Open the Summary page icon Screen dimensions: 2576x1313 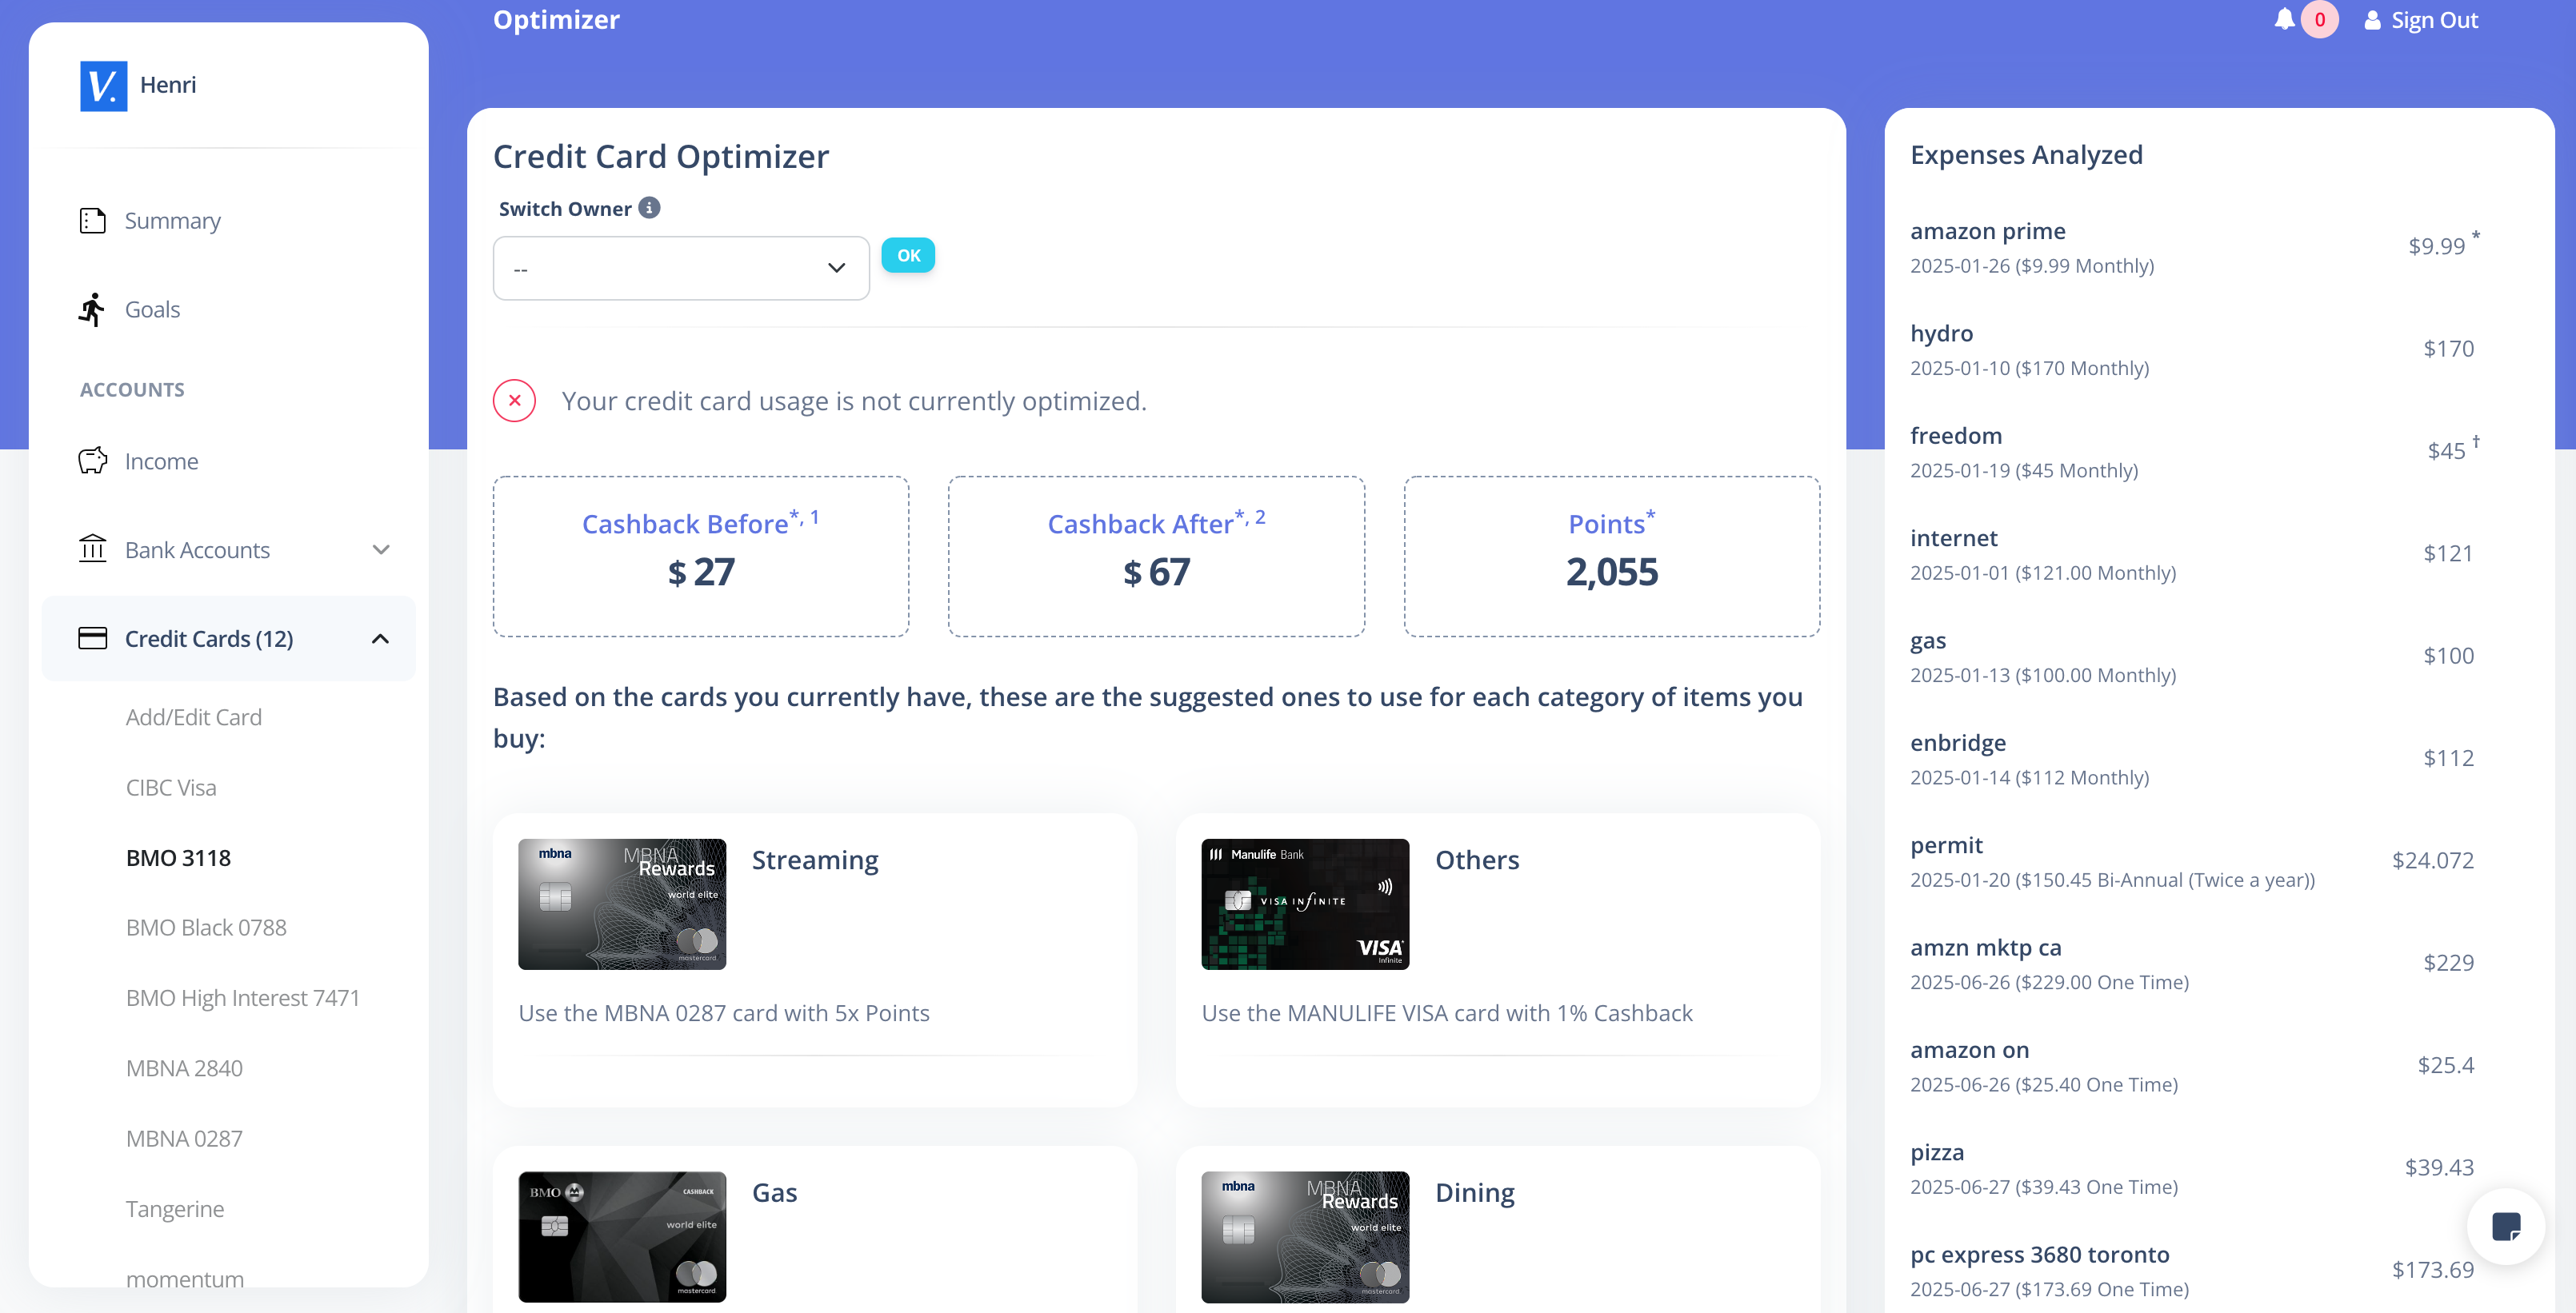tap(92, 221)
